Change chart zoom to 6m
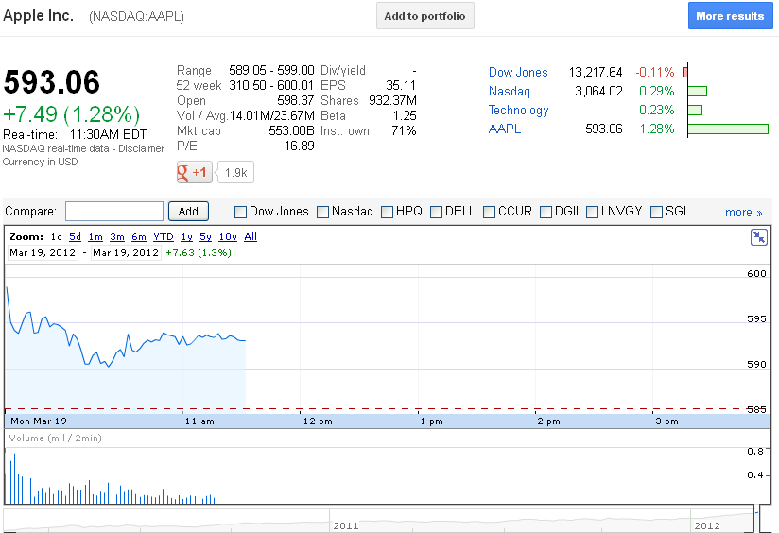The image size is (779, 533). click(139, 237)
